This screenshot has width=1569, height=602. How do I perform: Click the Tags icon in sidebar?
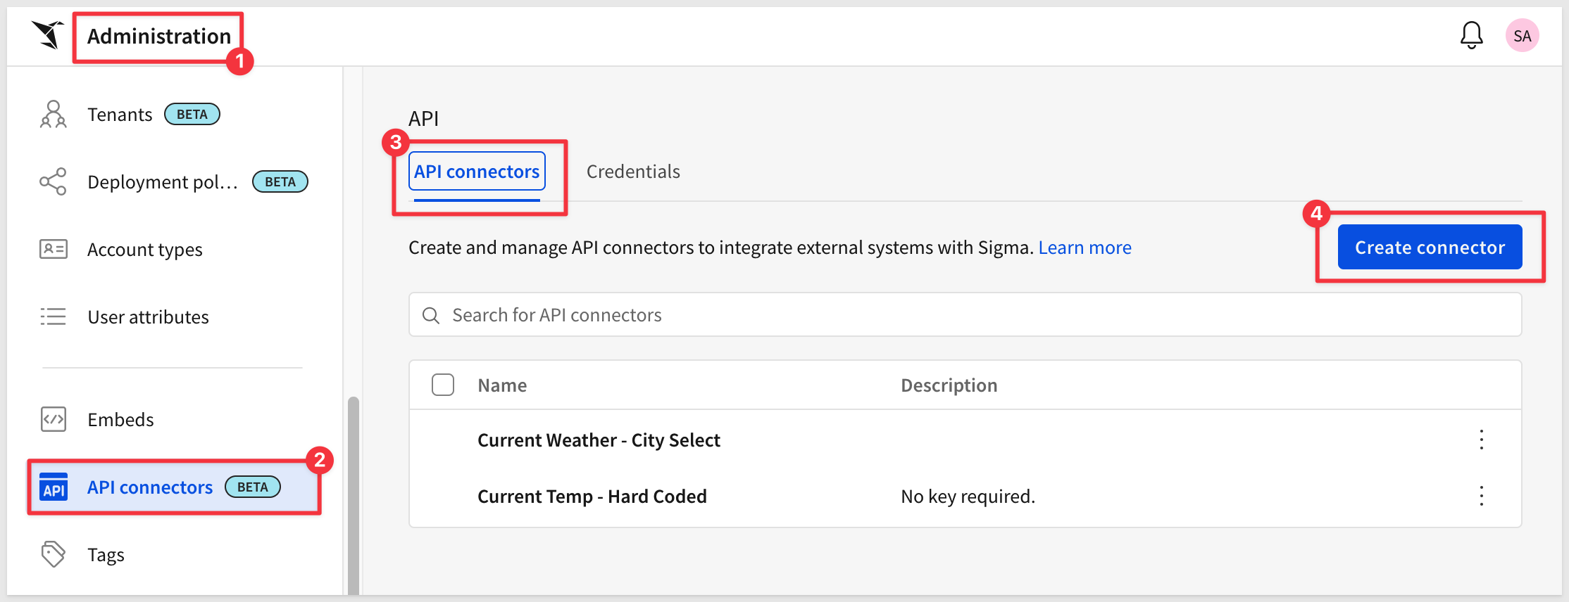54,555
